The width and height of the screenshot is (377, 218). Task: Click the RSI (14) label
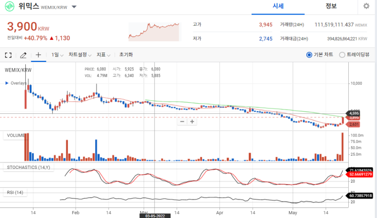[15, 192]
